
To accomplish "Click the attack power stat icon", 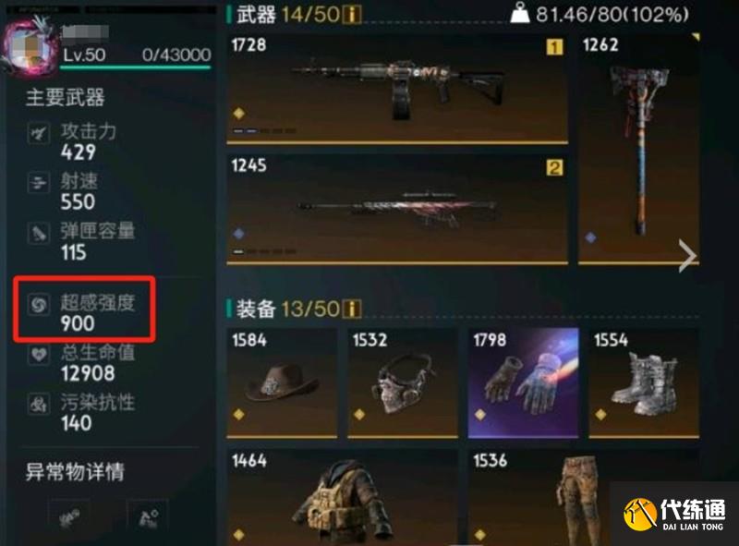I will coord(39,133).
